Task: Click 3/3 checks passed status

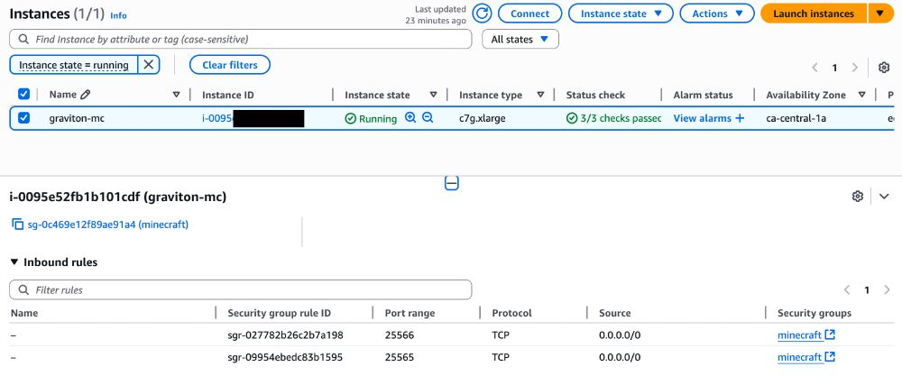Action: click(613, 118)
